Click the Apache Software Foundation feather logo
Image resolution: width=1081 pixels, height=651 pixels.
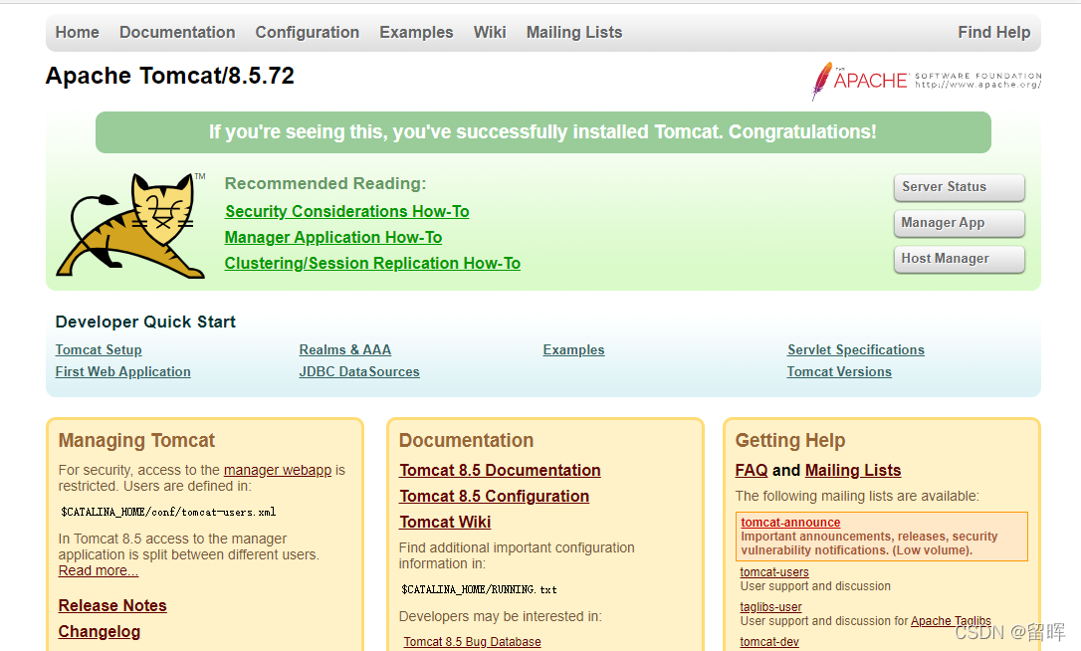pos(927,81)
